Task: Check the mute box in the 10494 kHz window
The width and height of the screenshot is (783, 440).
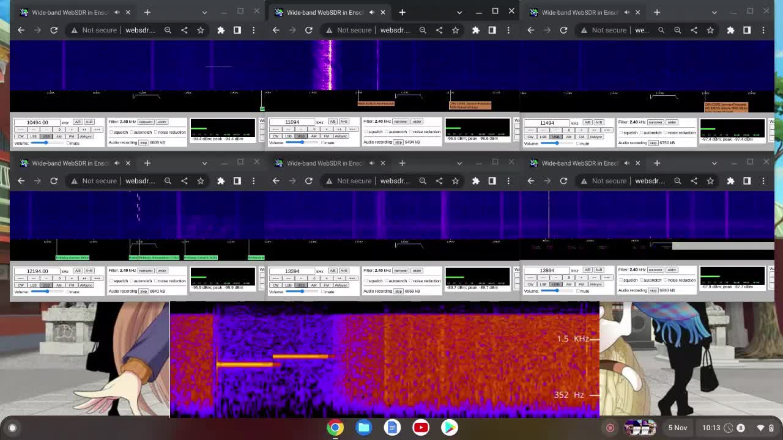Action: click(x=67, y=142)
